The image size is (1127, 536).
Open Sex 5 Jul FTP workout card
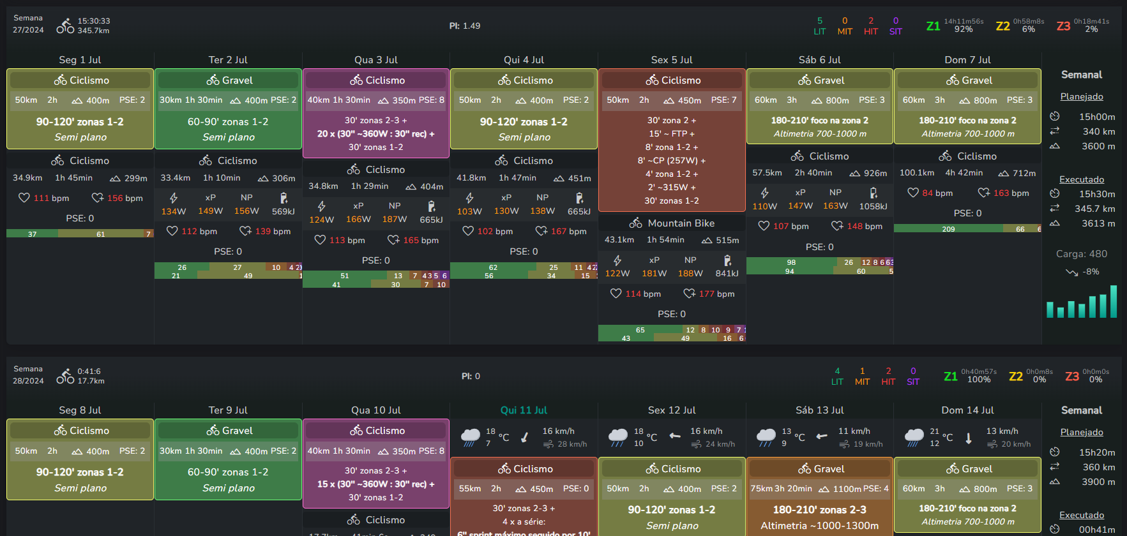tap(672, 140)
